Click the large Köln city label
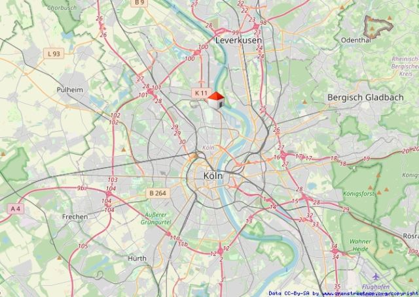Image resolution: width=419 pixels, height=297 pixels. pyautogui.click(x=213, y=176)
